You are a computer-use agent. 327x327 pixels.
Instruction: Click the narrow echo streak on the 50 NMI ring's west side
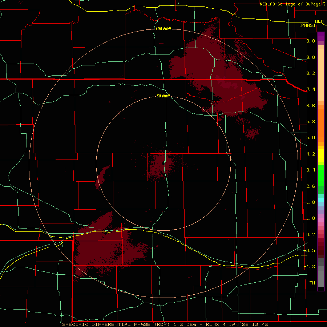[102, 177]
